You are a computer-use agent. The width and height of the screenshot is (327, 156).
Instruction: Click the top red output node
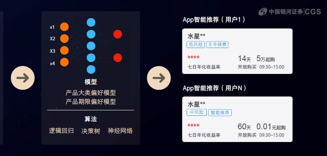(x=118, y=34)
